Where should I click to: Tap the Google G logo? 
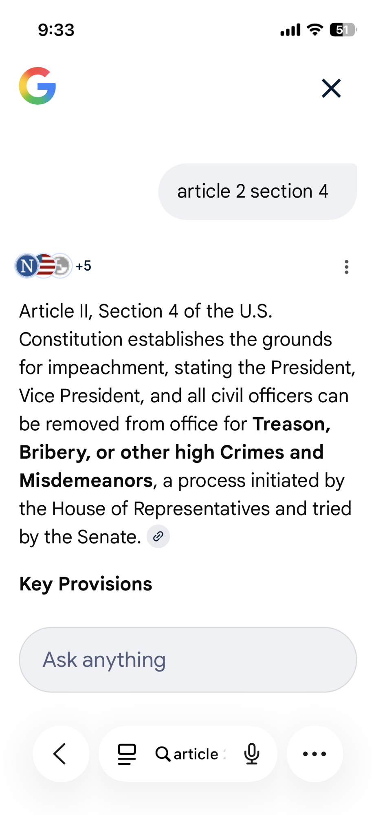coord(37,86)
